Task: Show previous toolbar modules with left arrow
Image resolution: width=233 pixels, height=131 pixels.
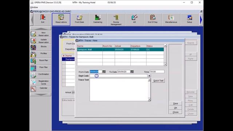Action: [32, 19]
